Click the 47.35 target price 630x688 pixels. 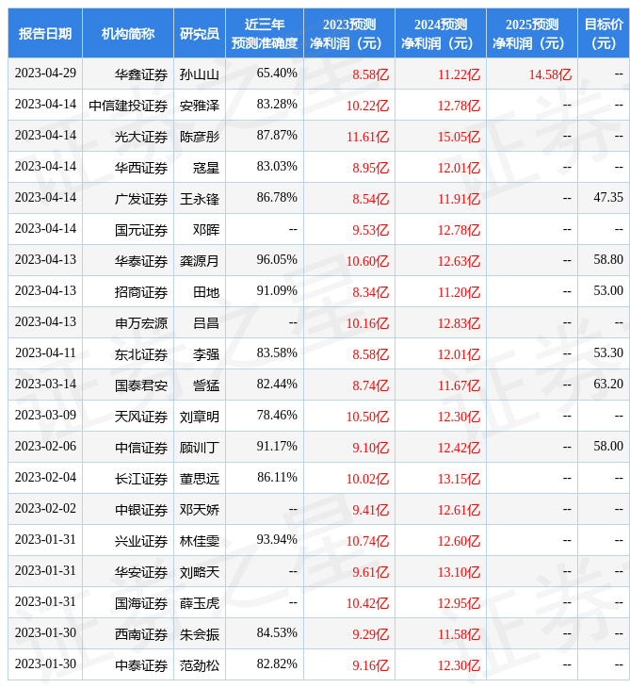608,198
